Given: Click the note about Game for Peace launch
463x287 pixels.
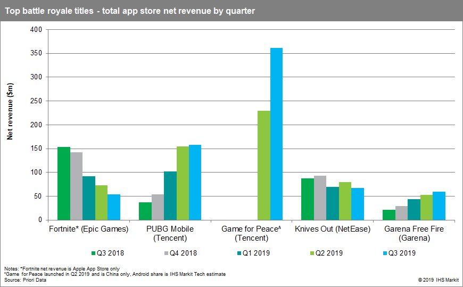Looking at the screenshot, I should point(115,274).
